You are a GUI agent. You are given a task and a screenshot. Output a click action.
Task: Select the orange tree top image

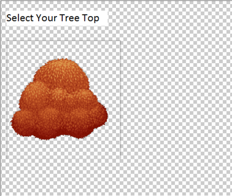coord(59,99)
